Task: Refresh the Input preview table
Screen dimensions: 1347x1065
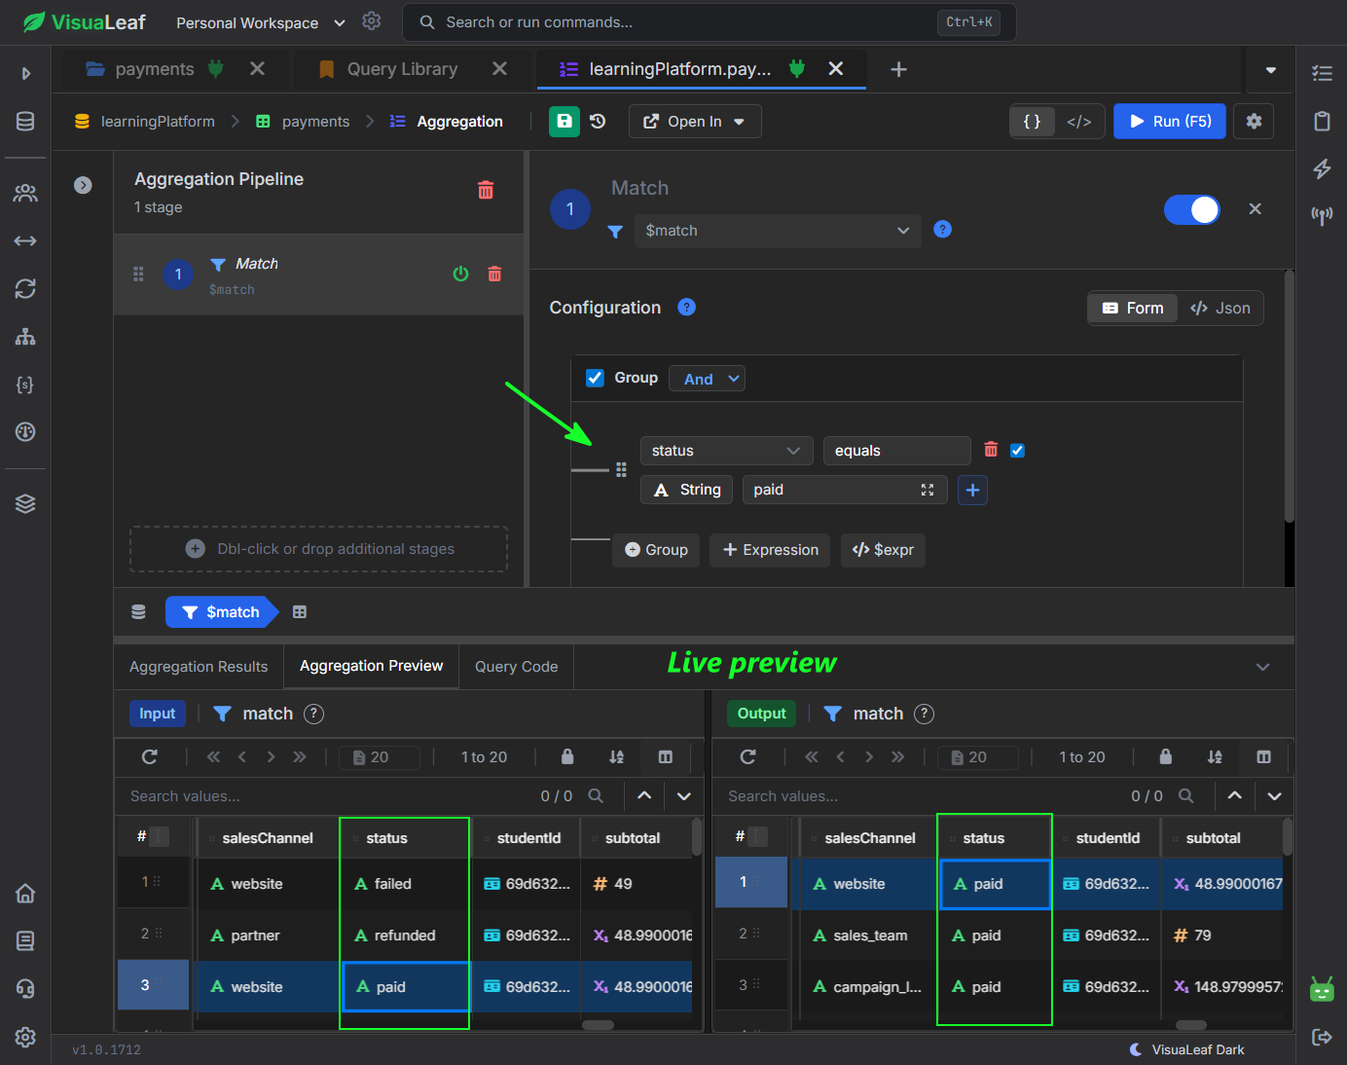Action: tap(150, 756)
